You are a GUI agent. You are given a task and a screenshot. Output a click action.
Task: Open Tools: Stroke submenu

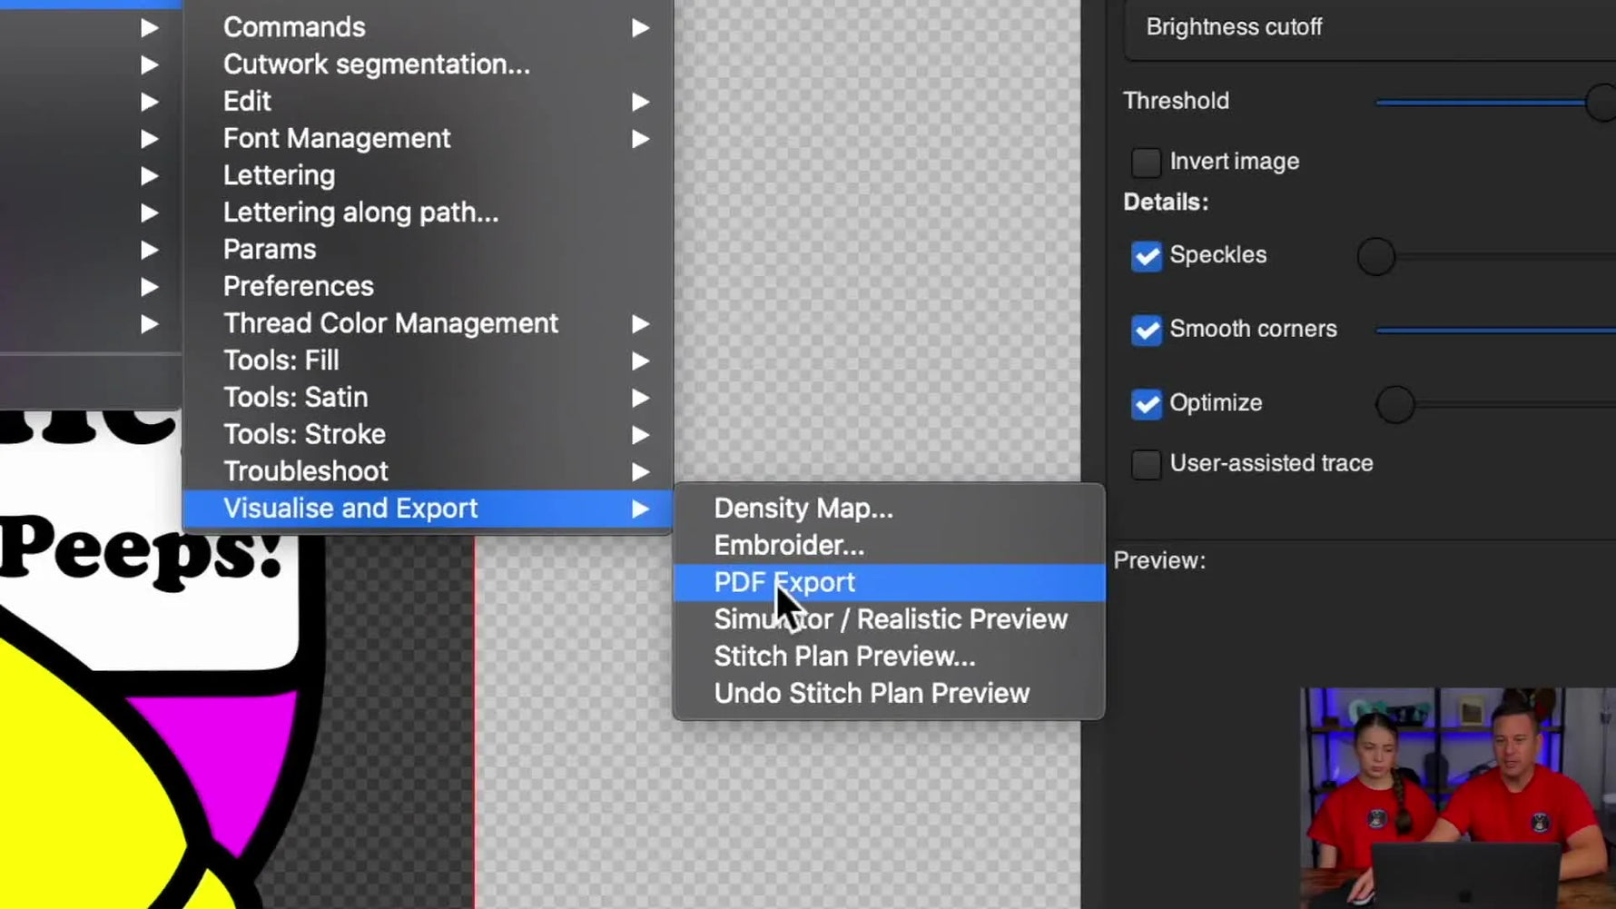pos(427,434)
